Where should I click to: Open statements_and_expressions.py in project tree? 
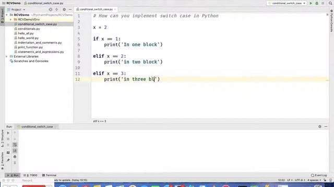point(41,52)
